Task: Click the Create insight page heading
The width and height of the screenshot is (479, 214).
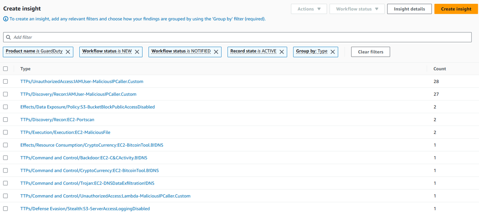Action: point(22,9)
